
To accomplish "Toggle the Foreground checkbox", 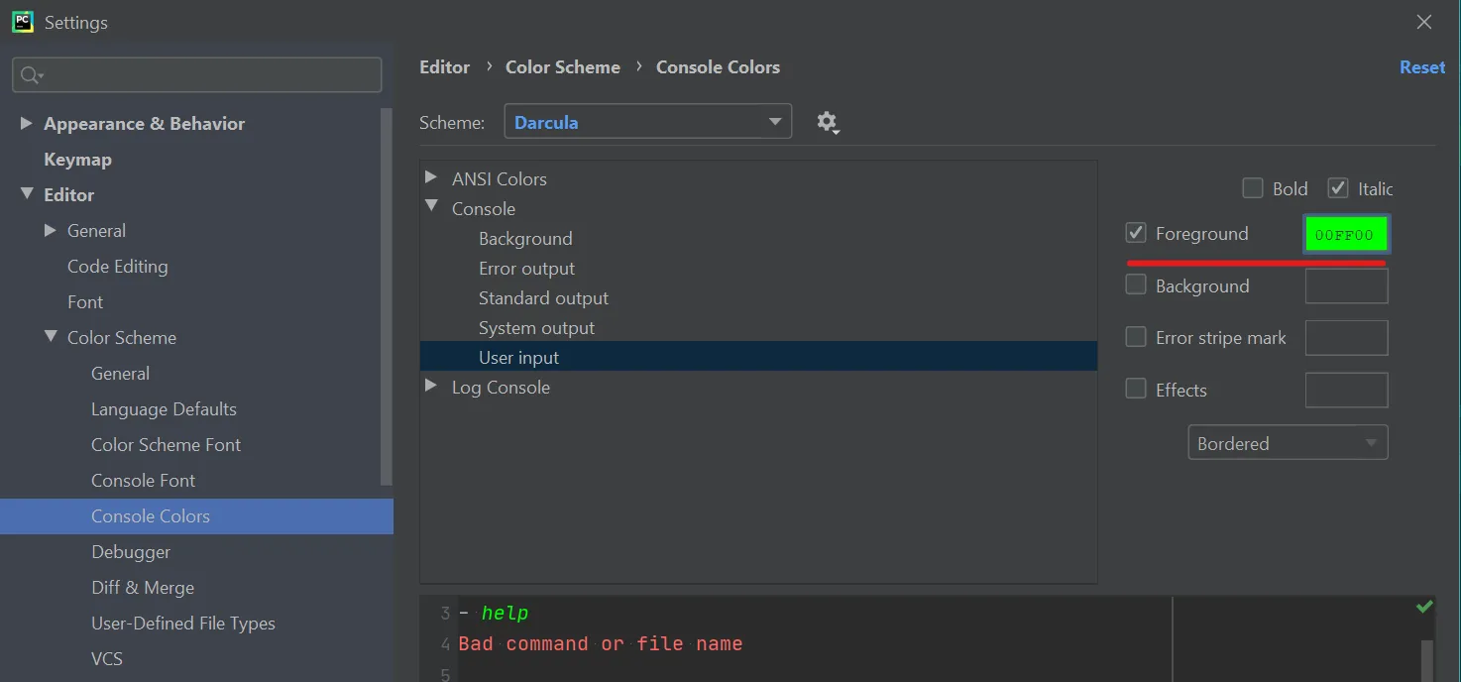I will pyautogui.click(x=1136, y=233).
